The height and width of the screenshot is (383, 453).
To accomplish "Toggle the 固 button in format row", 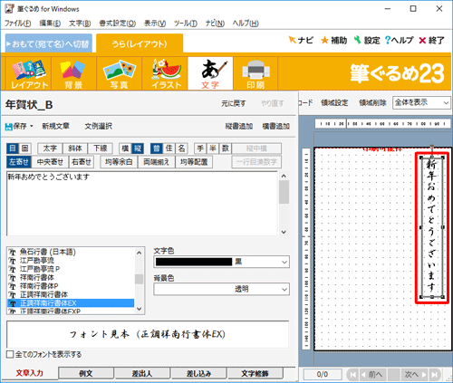I will (25, 148).
